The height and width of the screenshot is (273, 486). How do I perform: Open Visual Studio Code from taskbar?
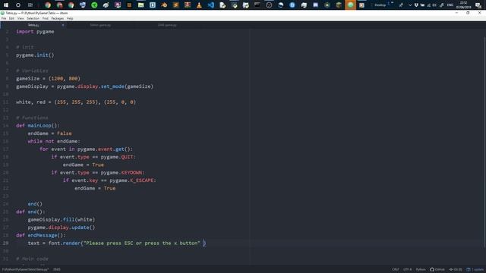pos(211,5)
